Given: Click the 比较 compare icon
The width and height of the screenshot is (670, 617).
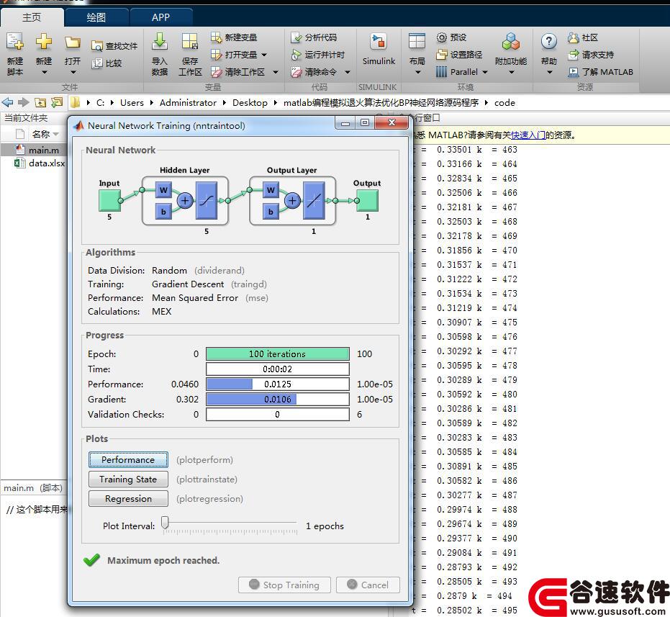Looking at the screenshot, I should pyautogui.click(x=97, y=63).
